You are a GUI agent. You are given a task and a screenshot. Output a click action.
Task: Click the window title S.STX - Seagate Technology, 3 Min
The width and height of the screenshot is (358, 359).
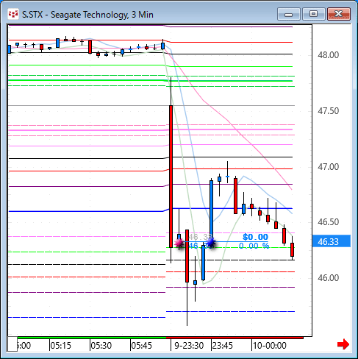click(x=87, y=15)
